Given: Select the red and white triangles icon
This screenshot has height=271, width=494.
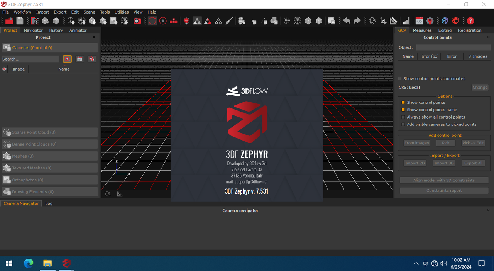Looking at the screenshot, I should [208, 21].
